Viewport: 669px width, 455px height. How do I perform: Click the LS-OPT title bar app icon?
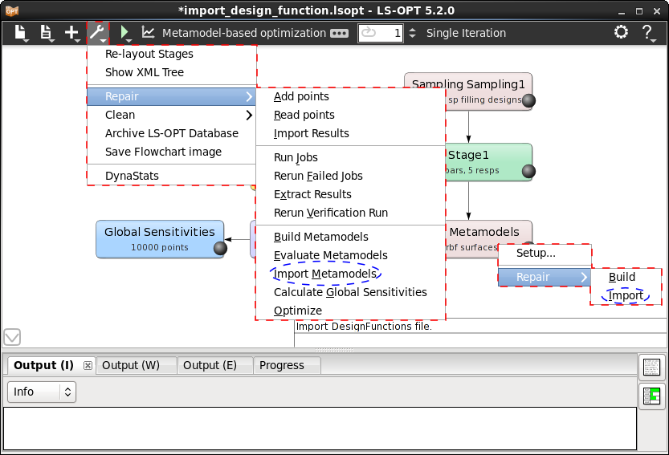point(12,10)
